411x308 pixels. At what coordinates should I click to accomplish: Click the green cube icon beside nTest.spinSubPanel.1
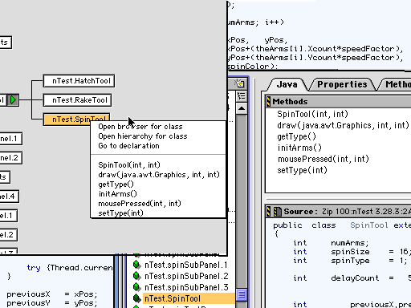pyautogui.click(x=136, y=265)
